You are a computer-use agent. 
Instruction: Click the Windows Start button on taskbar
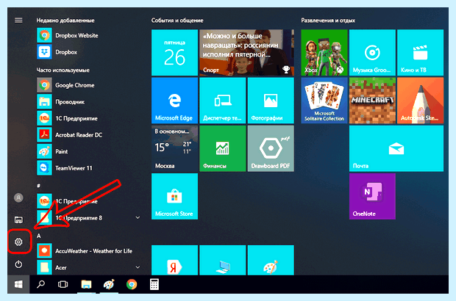click(18, 284)
